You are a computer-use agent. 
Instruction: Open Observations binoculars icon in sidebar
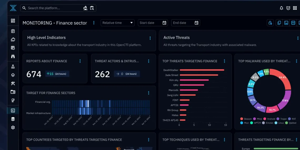tap(13, 56)
